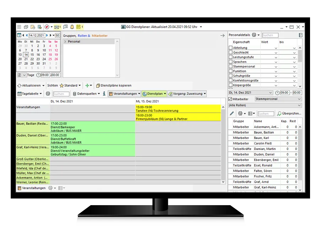Click the pencil edit icon above staff list
Viewport: 320px width, 240px height.
232,113
